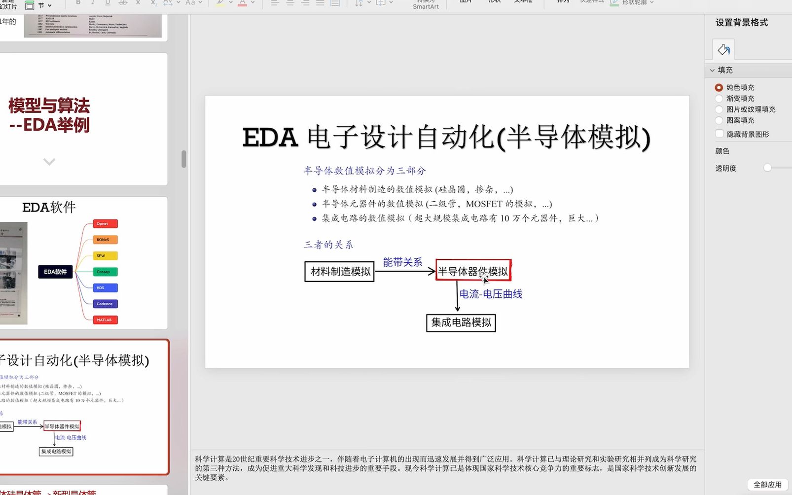Click the 集成电路模拟 box
The image size is (792, 495).
click(461, 322)
